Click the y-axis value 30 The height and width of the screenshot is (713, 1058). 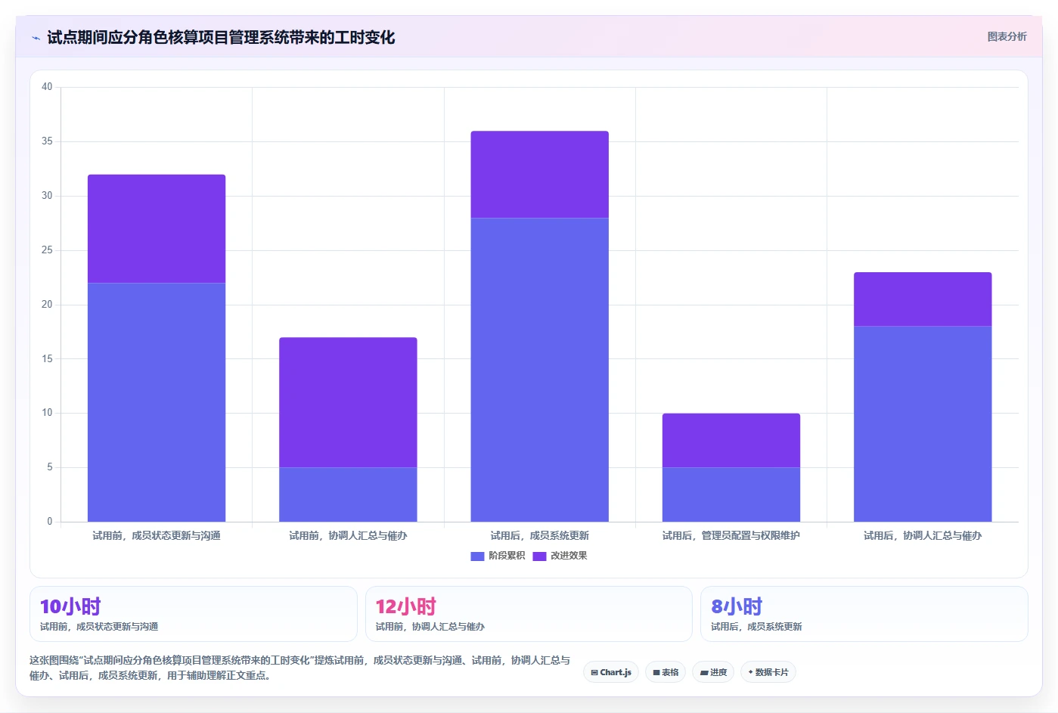click(x=47, y=196)
